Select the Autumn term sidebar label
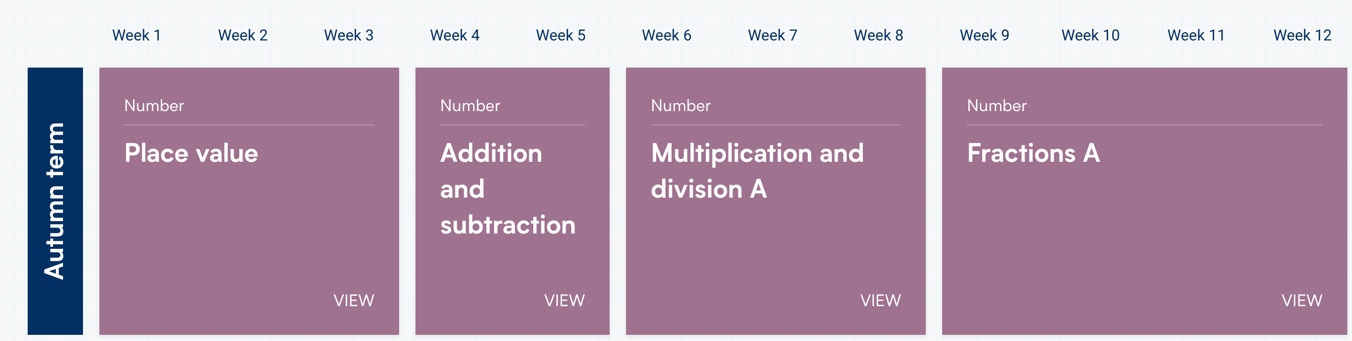 (x=55, y=201)
